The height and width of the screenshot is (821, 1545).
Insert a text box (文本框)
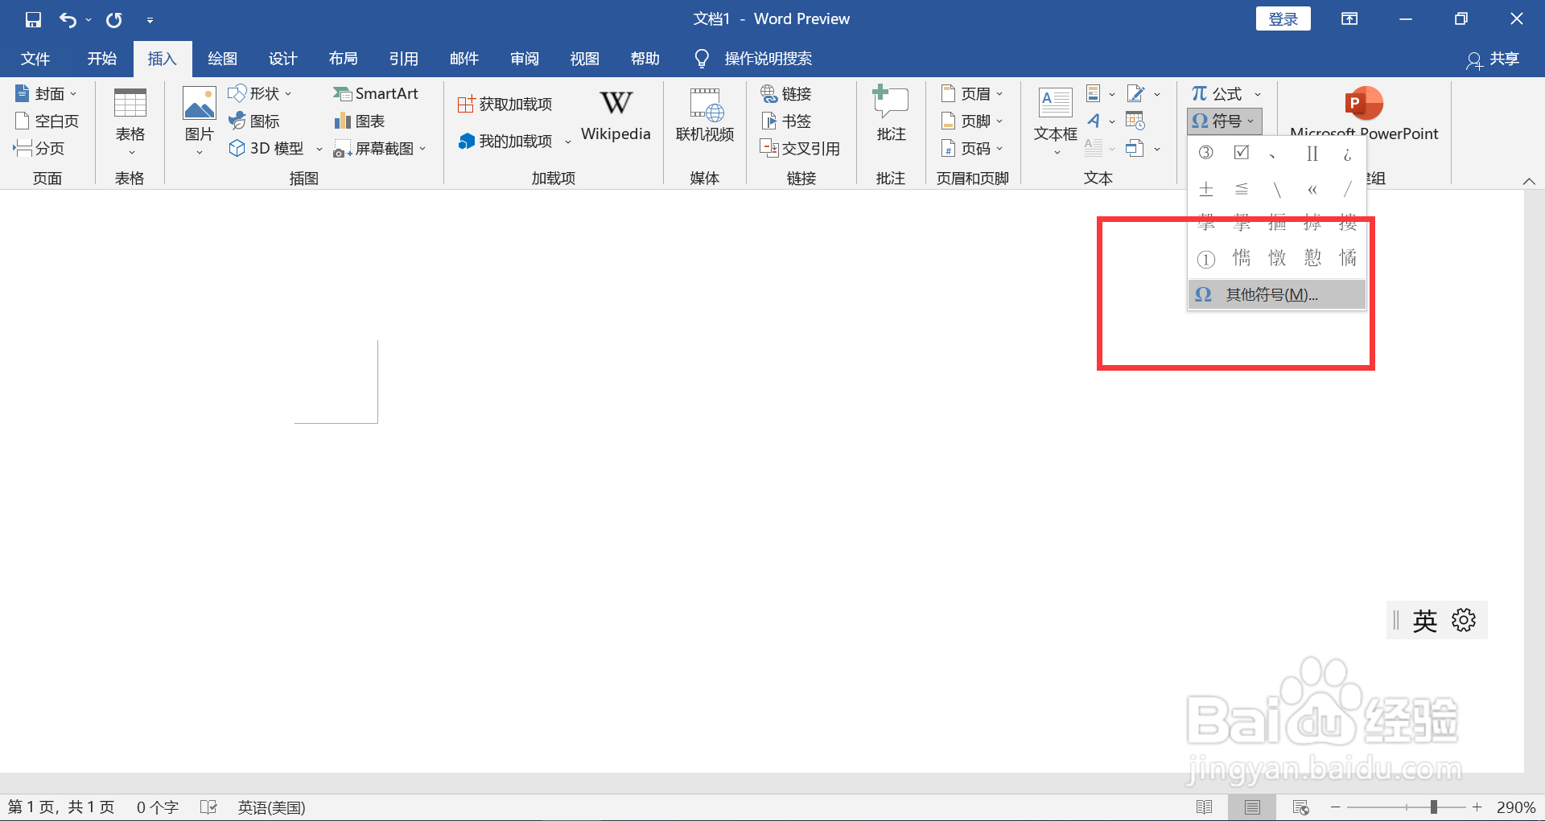[x=1054, y=119]
